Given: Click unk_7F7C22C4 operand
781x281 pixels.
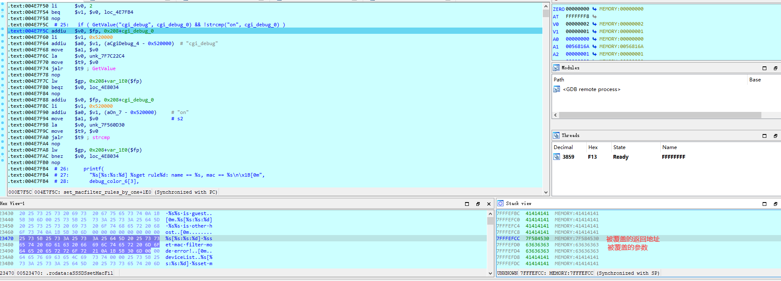Looking at the screenshot, I should click(107, 56).
